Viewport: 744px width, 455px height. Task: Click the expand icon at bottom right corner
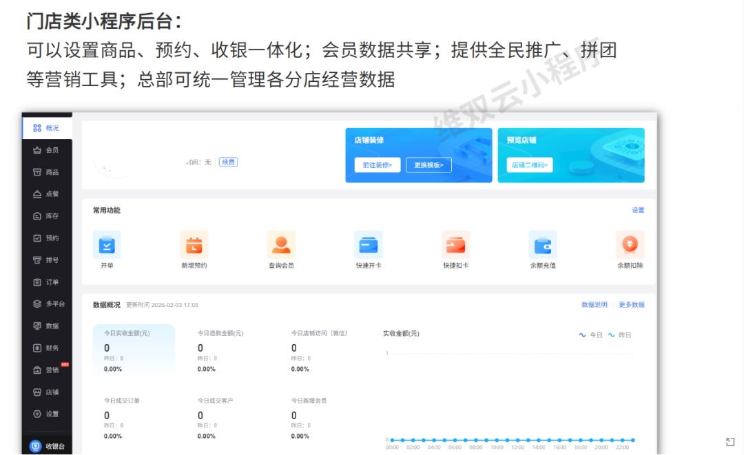(x=730, y=442)
